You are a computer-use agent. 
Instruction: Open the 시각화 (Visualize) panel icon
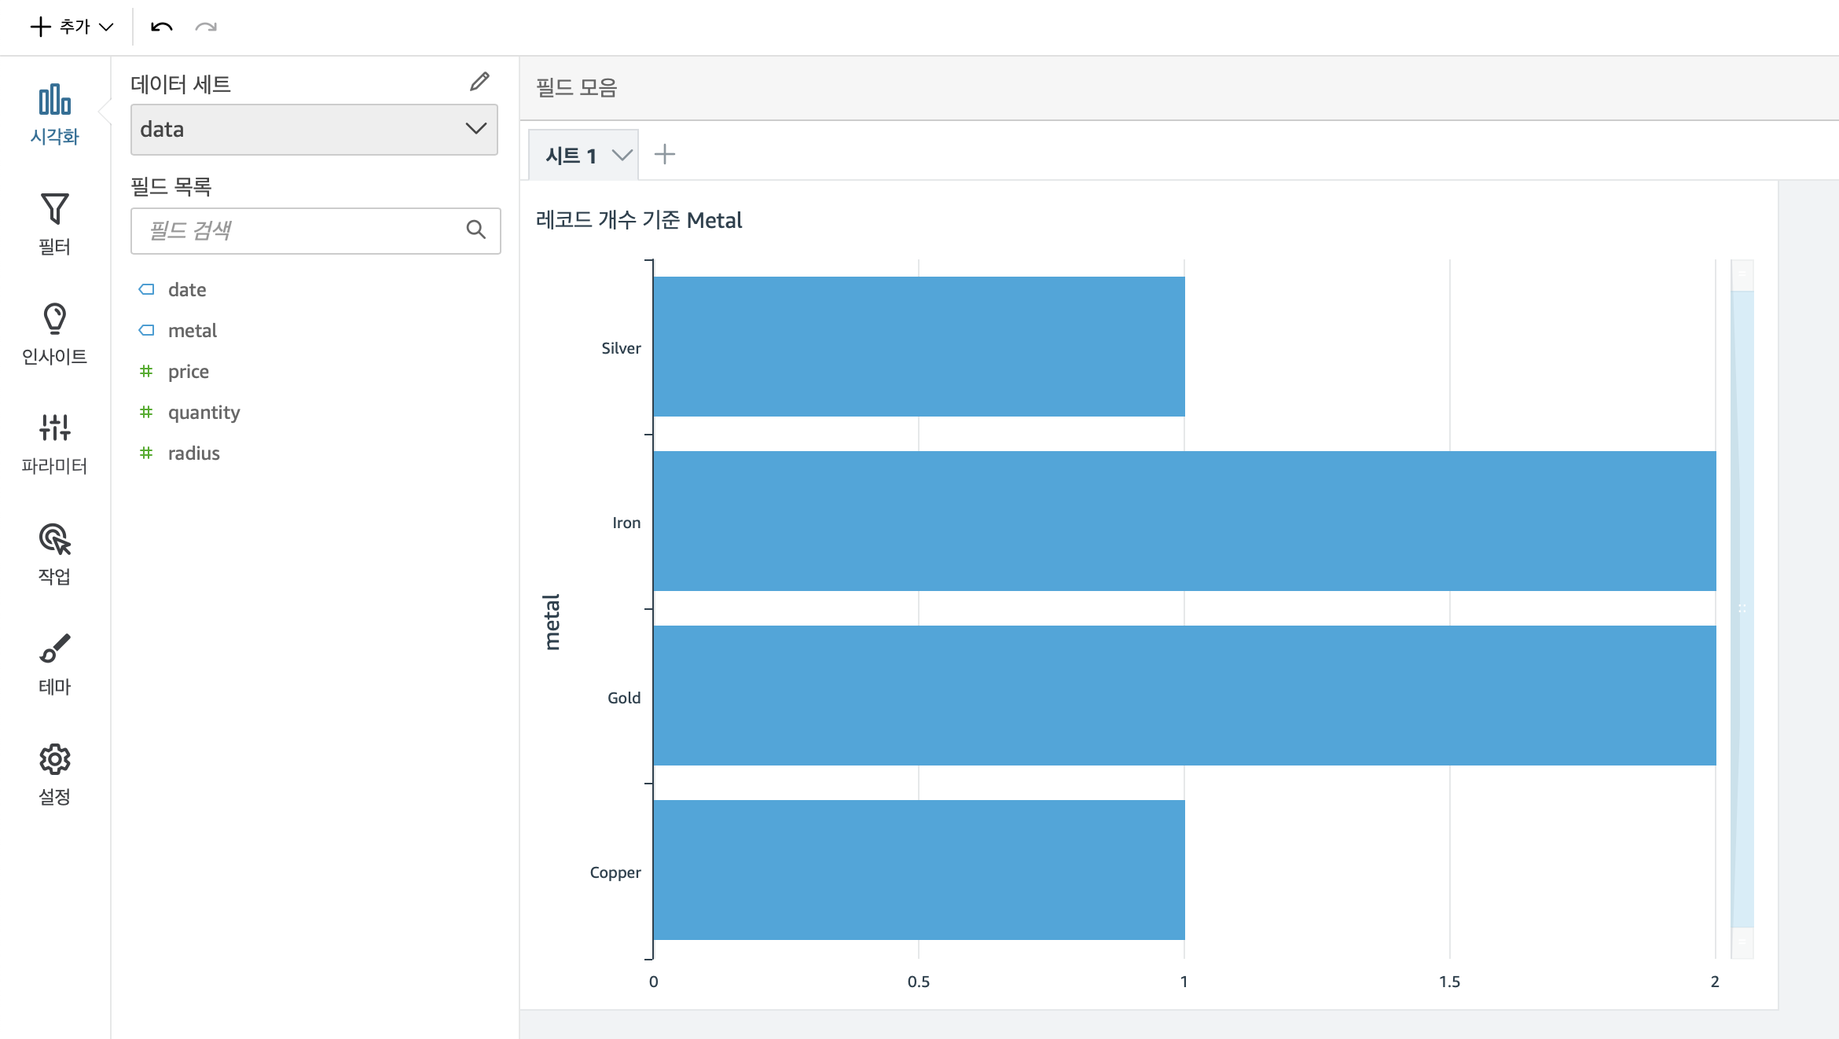[54, 101]
